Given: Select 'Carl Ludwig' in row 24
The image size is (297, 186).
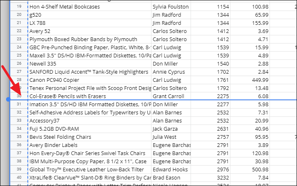Looking at the screenshot, I should click(x=171, y=47).
